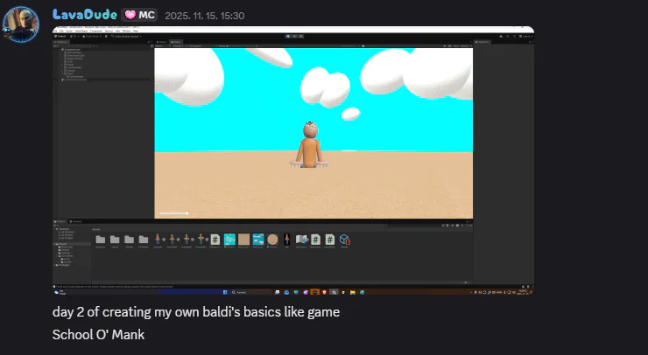Click the pink heart MC role badge

[x=140, y=15]
